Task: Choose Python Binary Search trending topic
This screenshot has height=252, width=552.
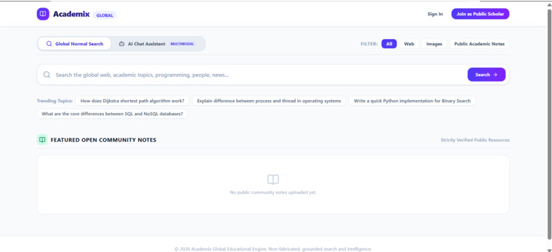Action: 412,101
